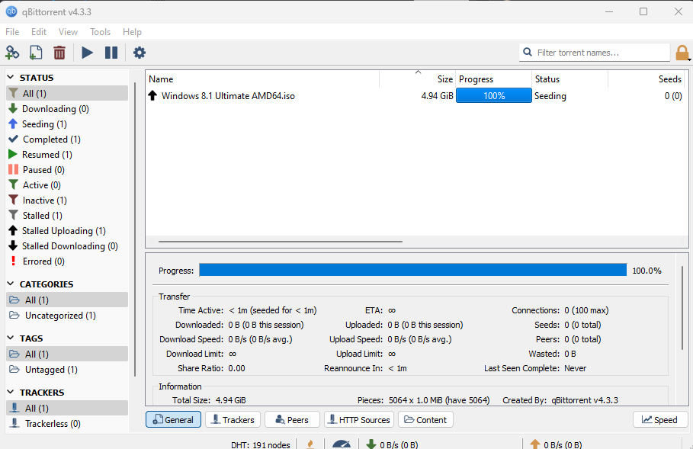Sort torrents by Status column
693x449 pixels.
[569, 79]
